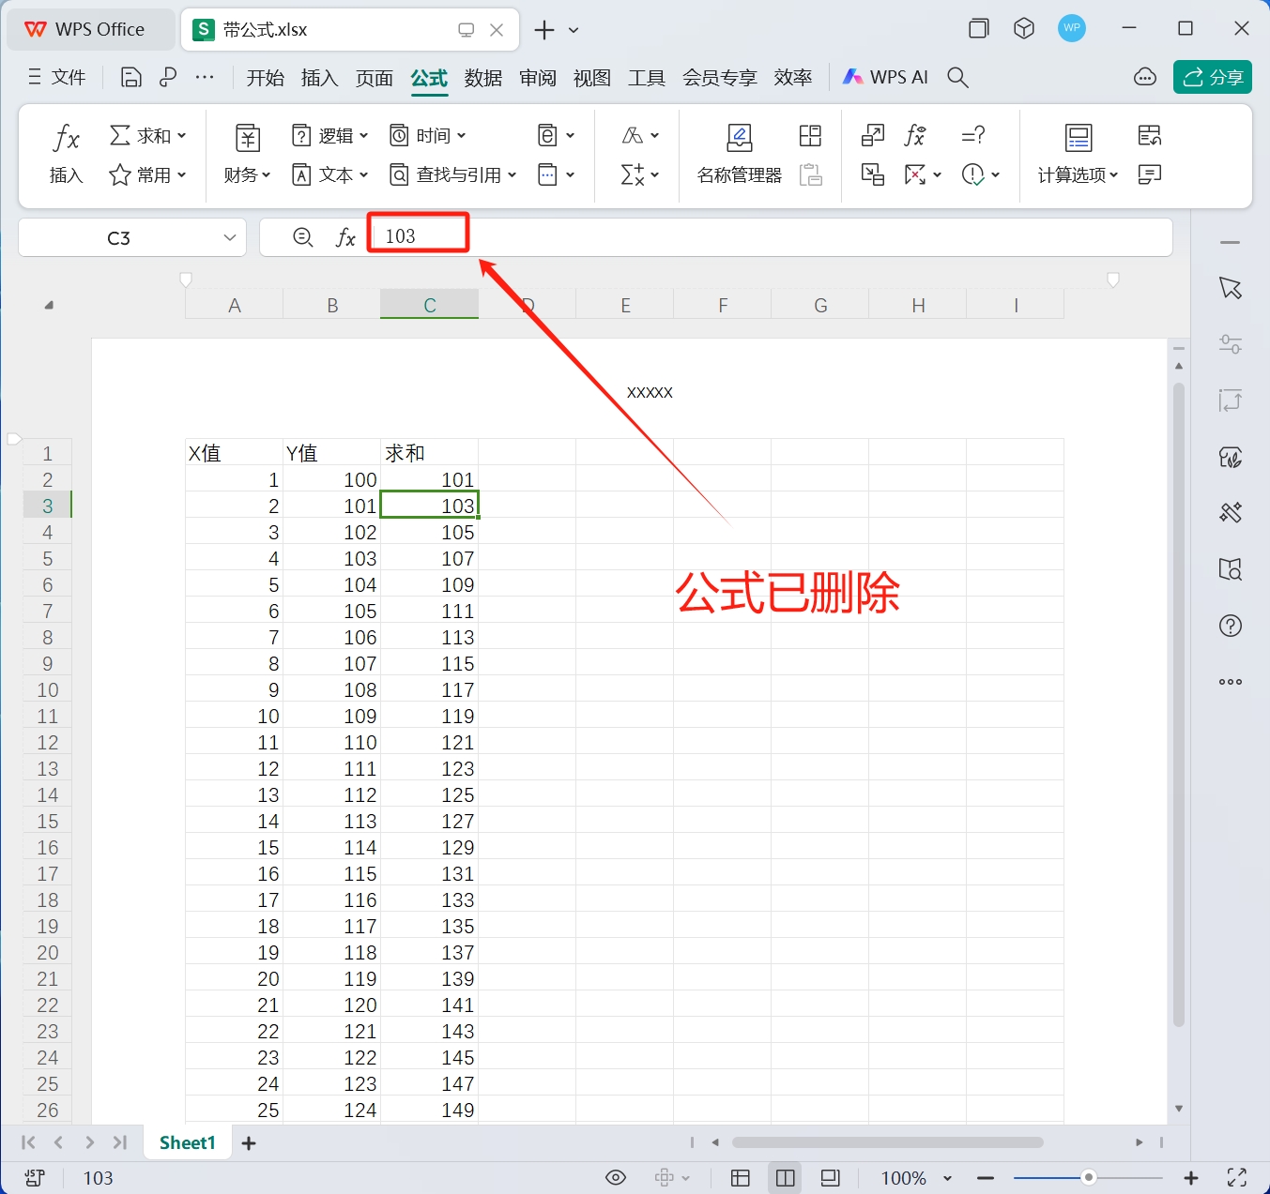Select the WPS AI icon
The width and height of the screenshot is (1270, 1194).
(883, 77)
